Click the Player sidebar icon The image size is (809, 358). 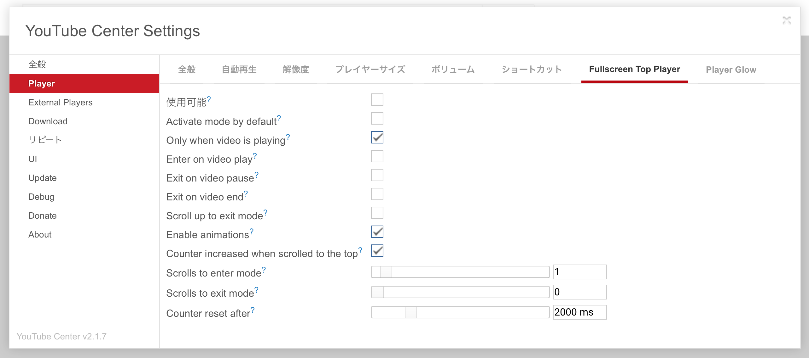coord(84,83)
